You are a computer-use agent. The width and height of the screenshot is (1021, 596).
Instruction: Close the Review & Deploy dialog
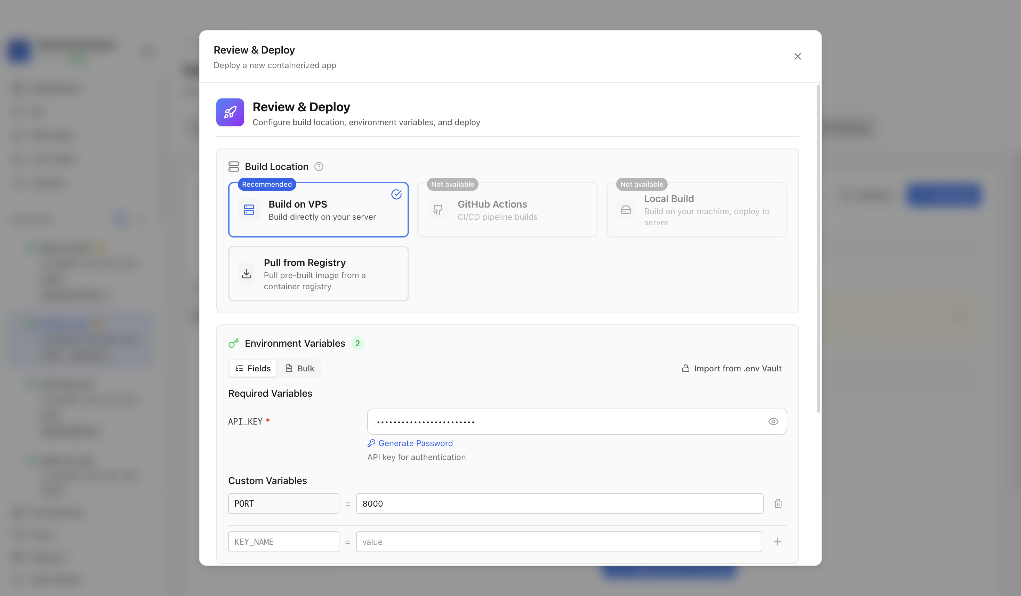point(797,56)
